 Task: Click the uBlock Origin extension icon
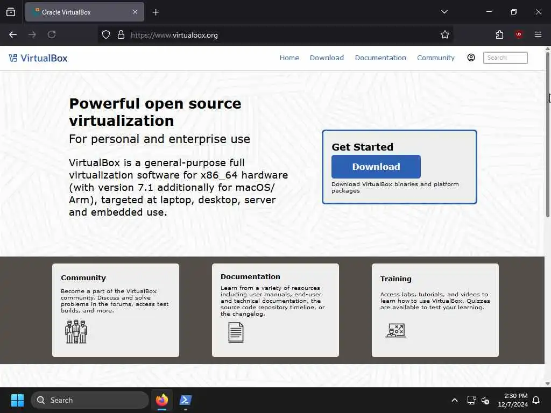click(519, 34)
